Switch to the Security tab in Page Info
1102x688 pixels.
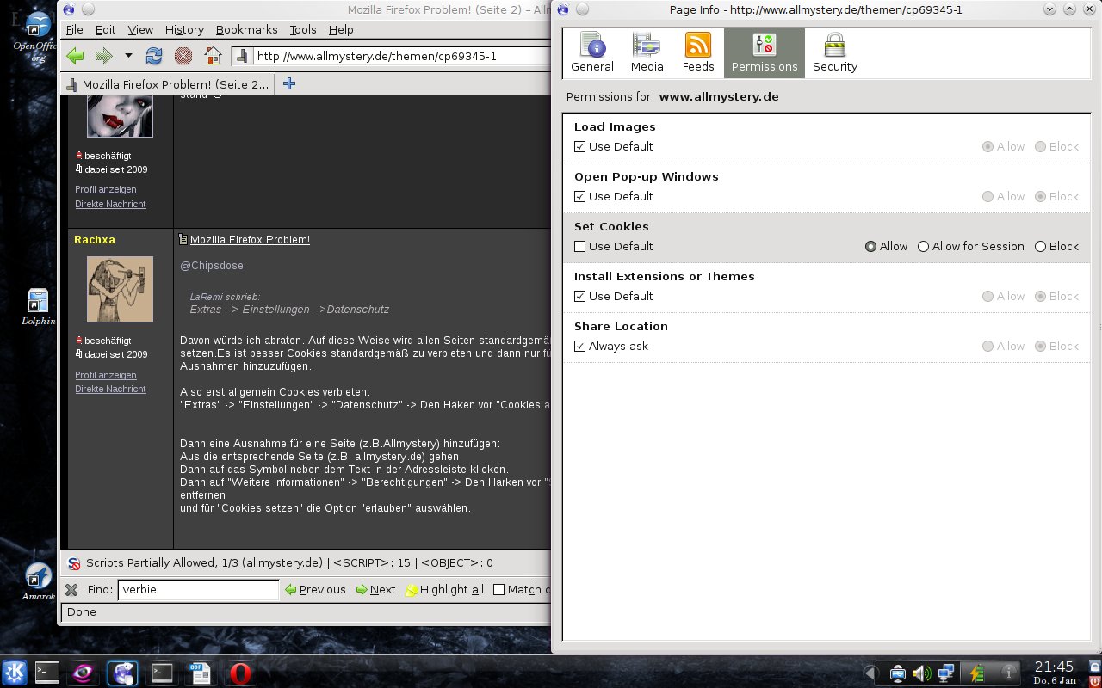pos(834,53)
